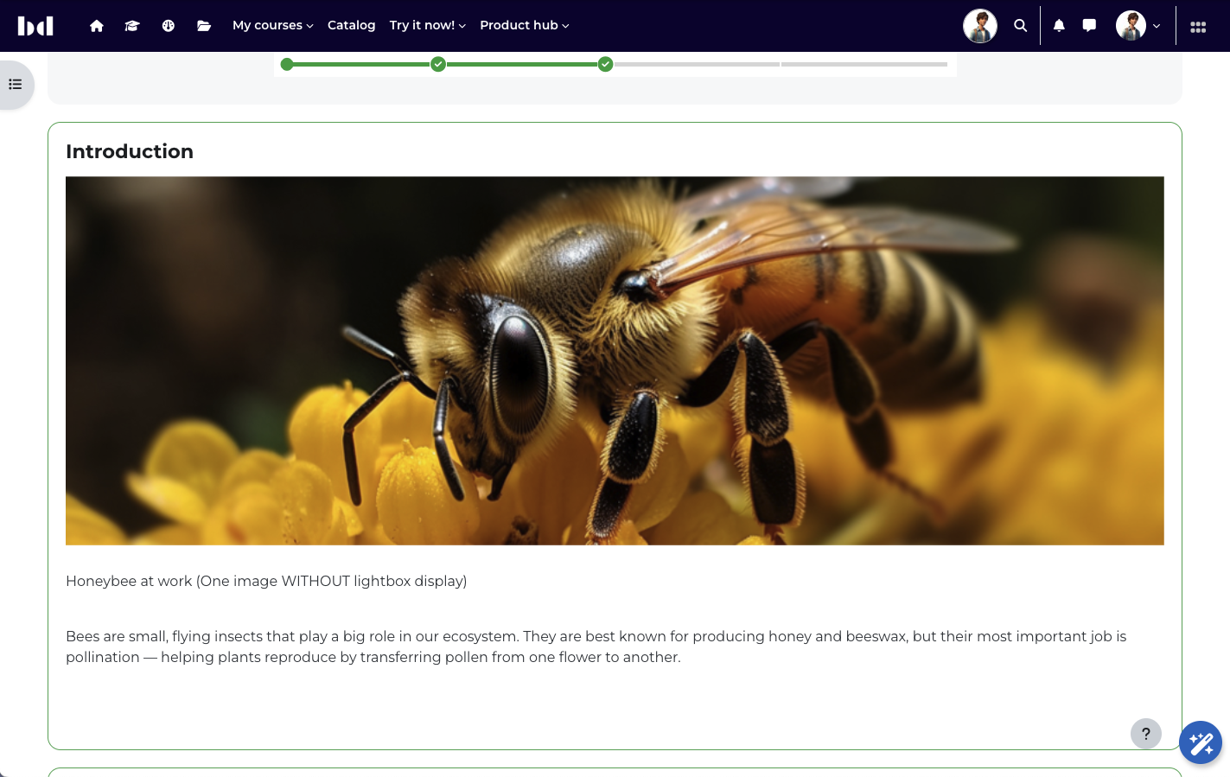Expand the Product hub dropdown
The image size is (1230, 777).
(x=524, y=26)
